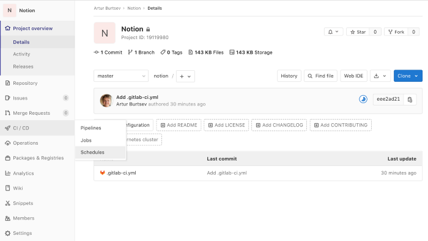View the 0 Tags link
428x241 pixels.
pos(171,52)
